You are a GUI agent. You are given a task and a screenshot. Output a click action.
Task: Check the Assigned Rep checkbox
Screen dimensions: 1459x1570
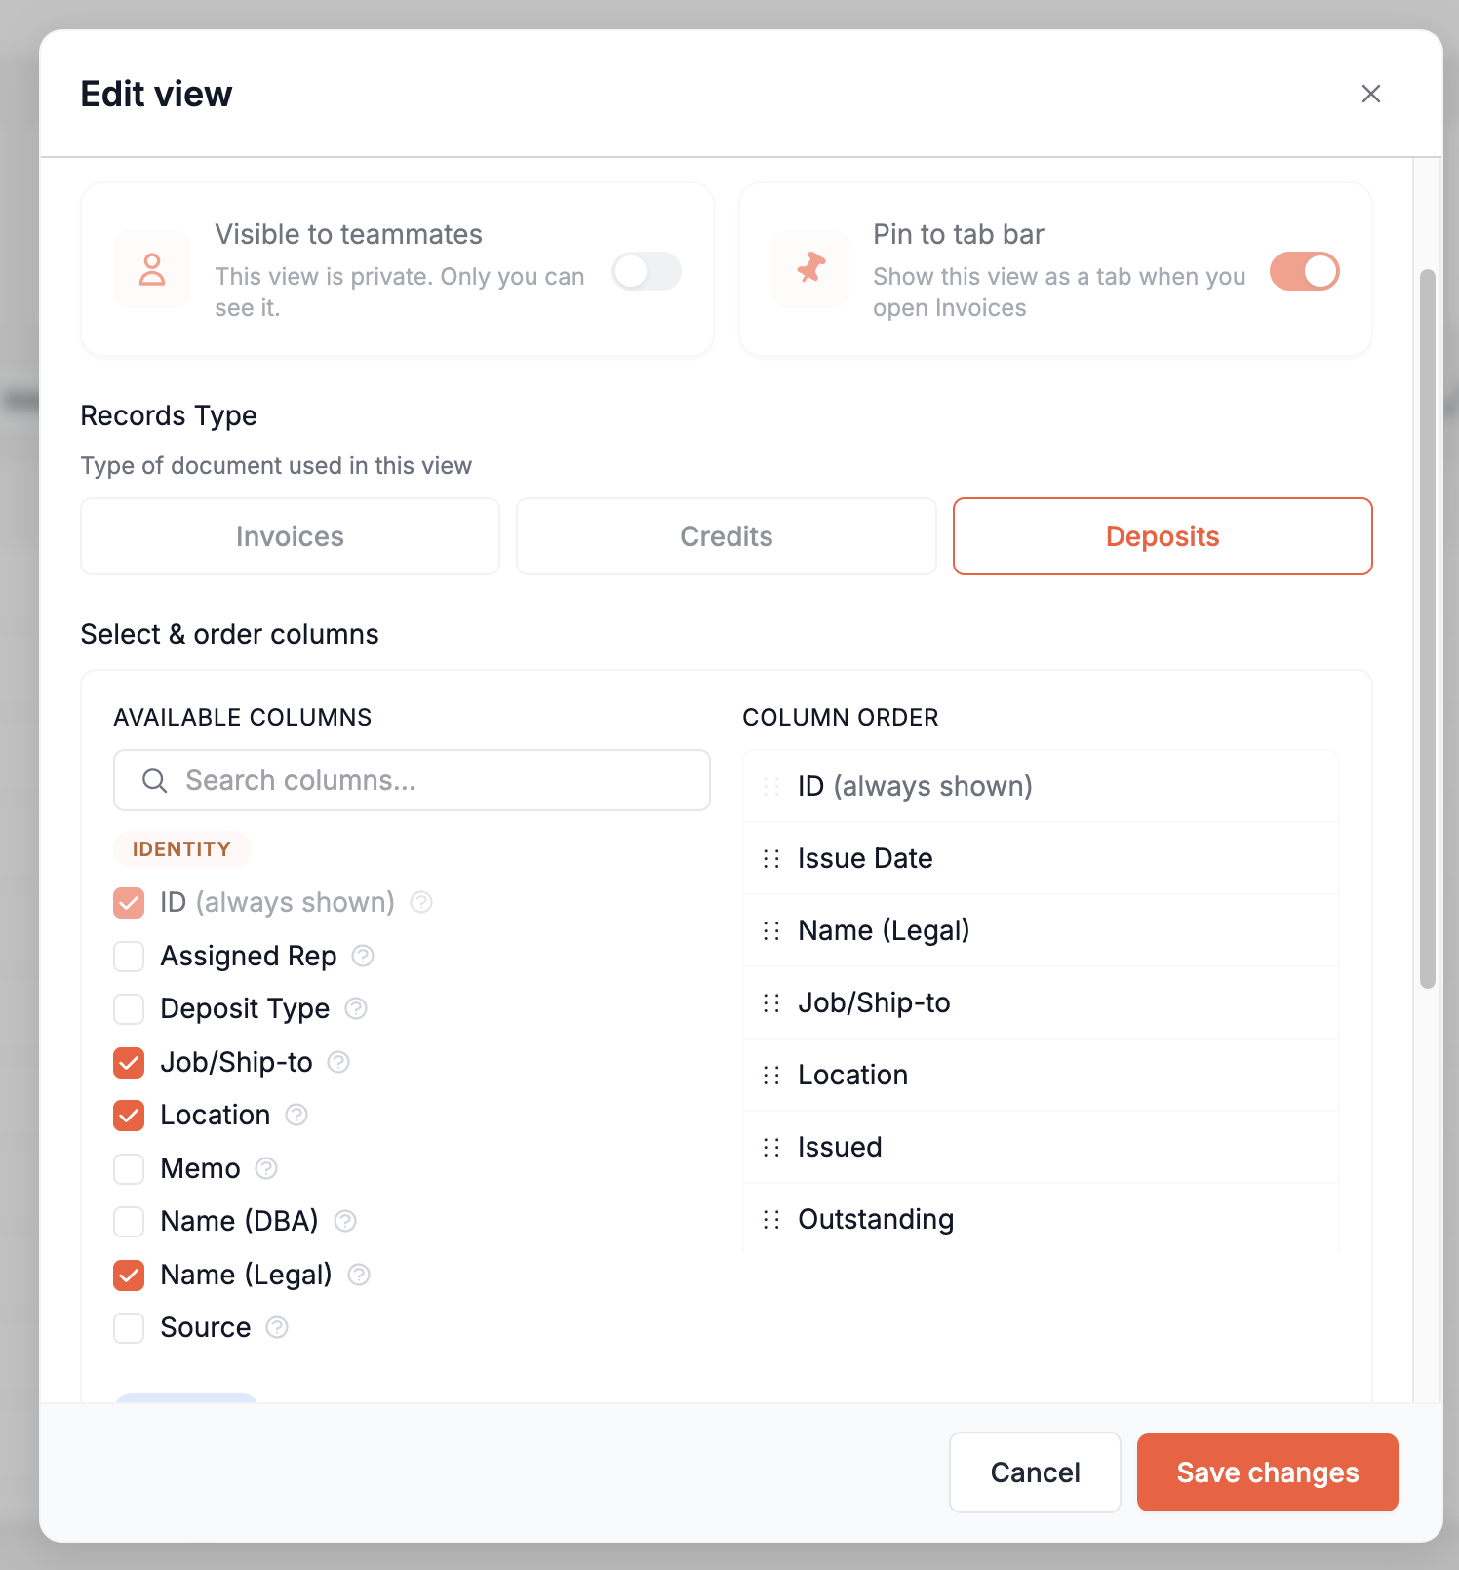(x=129, y=956)
